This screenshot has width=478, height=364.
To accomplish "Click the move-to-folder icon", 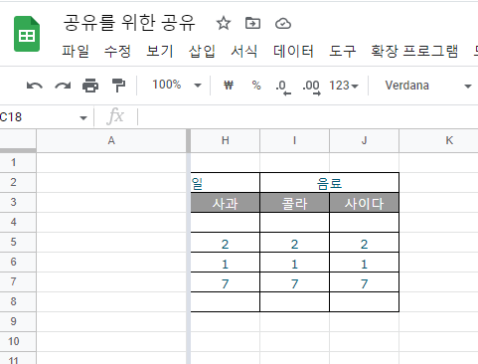I will pyautogui.click(x=252, y=24).
